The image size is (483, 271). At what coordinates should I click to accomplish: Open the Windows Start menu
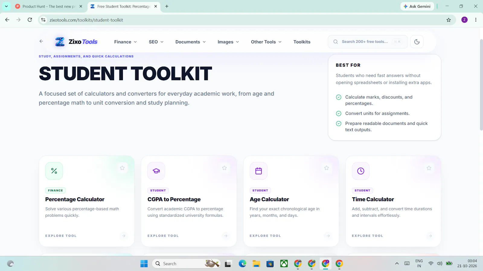[144, 264]
